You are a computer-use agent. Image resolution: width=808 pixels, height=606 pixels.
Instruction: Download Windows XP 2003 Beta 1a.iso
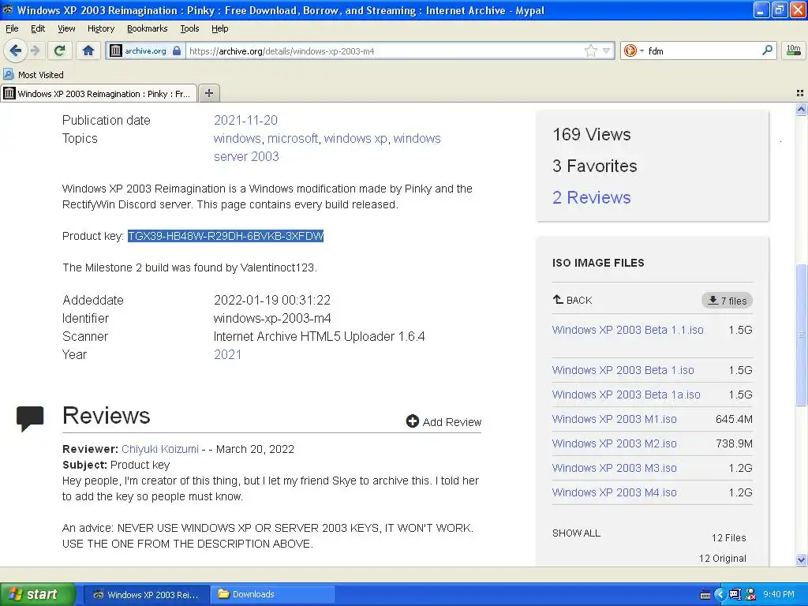click(x=626, y=395)
